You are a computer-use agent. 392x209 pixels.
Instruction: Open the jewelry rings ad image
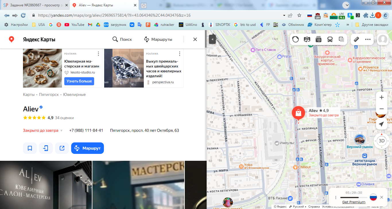[42, 68]
